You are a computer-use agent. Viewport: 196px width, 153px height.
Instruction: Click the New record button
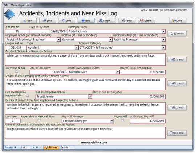click(x=28, y=21)
